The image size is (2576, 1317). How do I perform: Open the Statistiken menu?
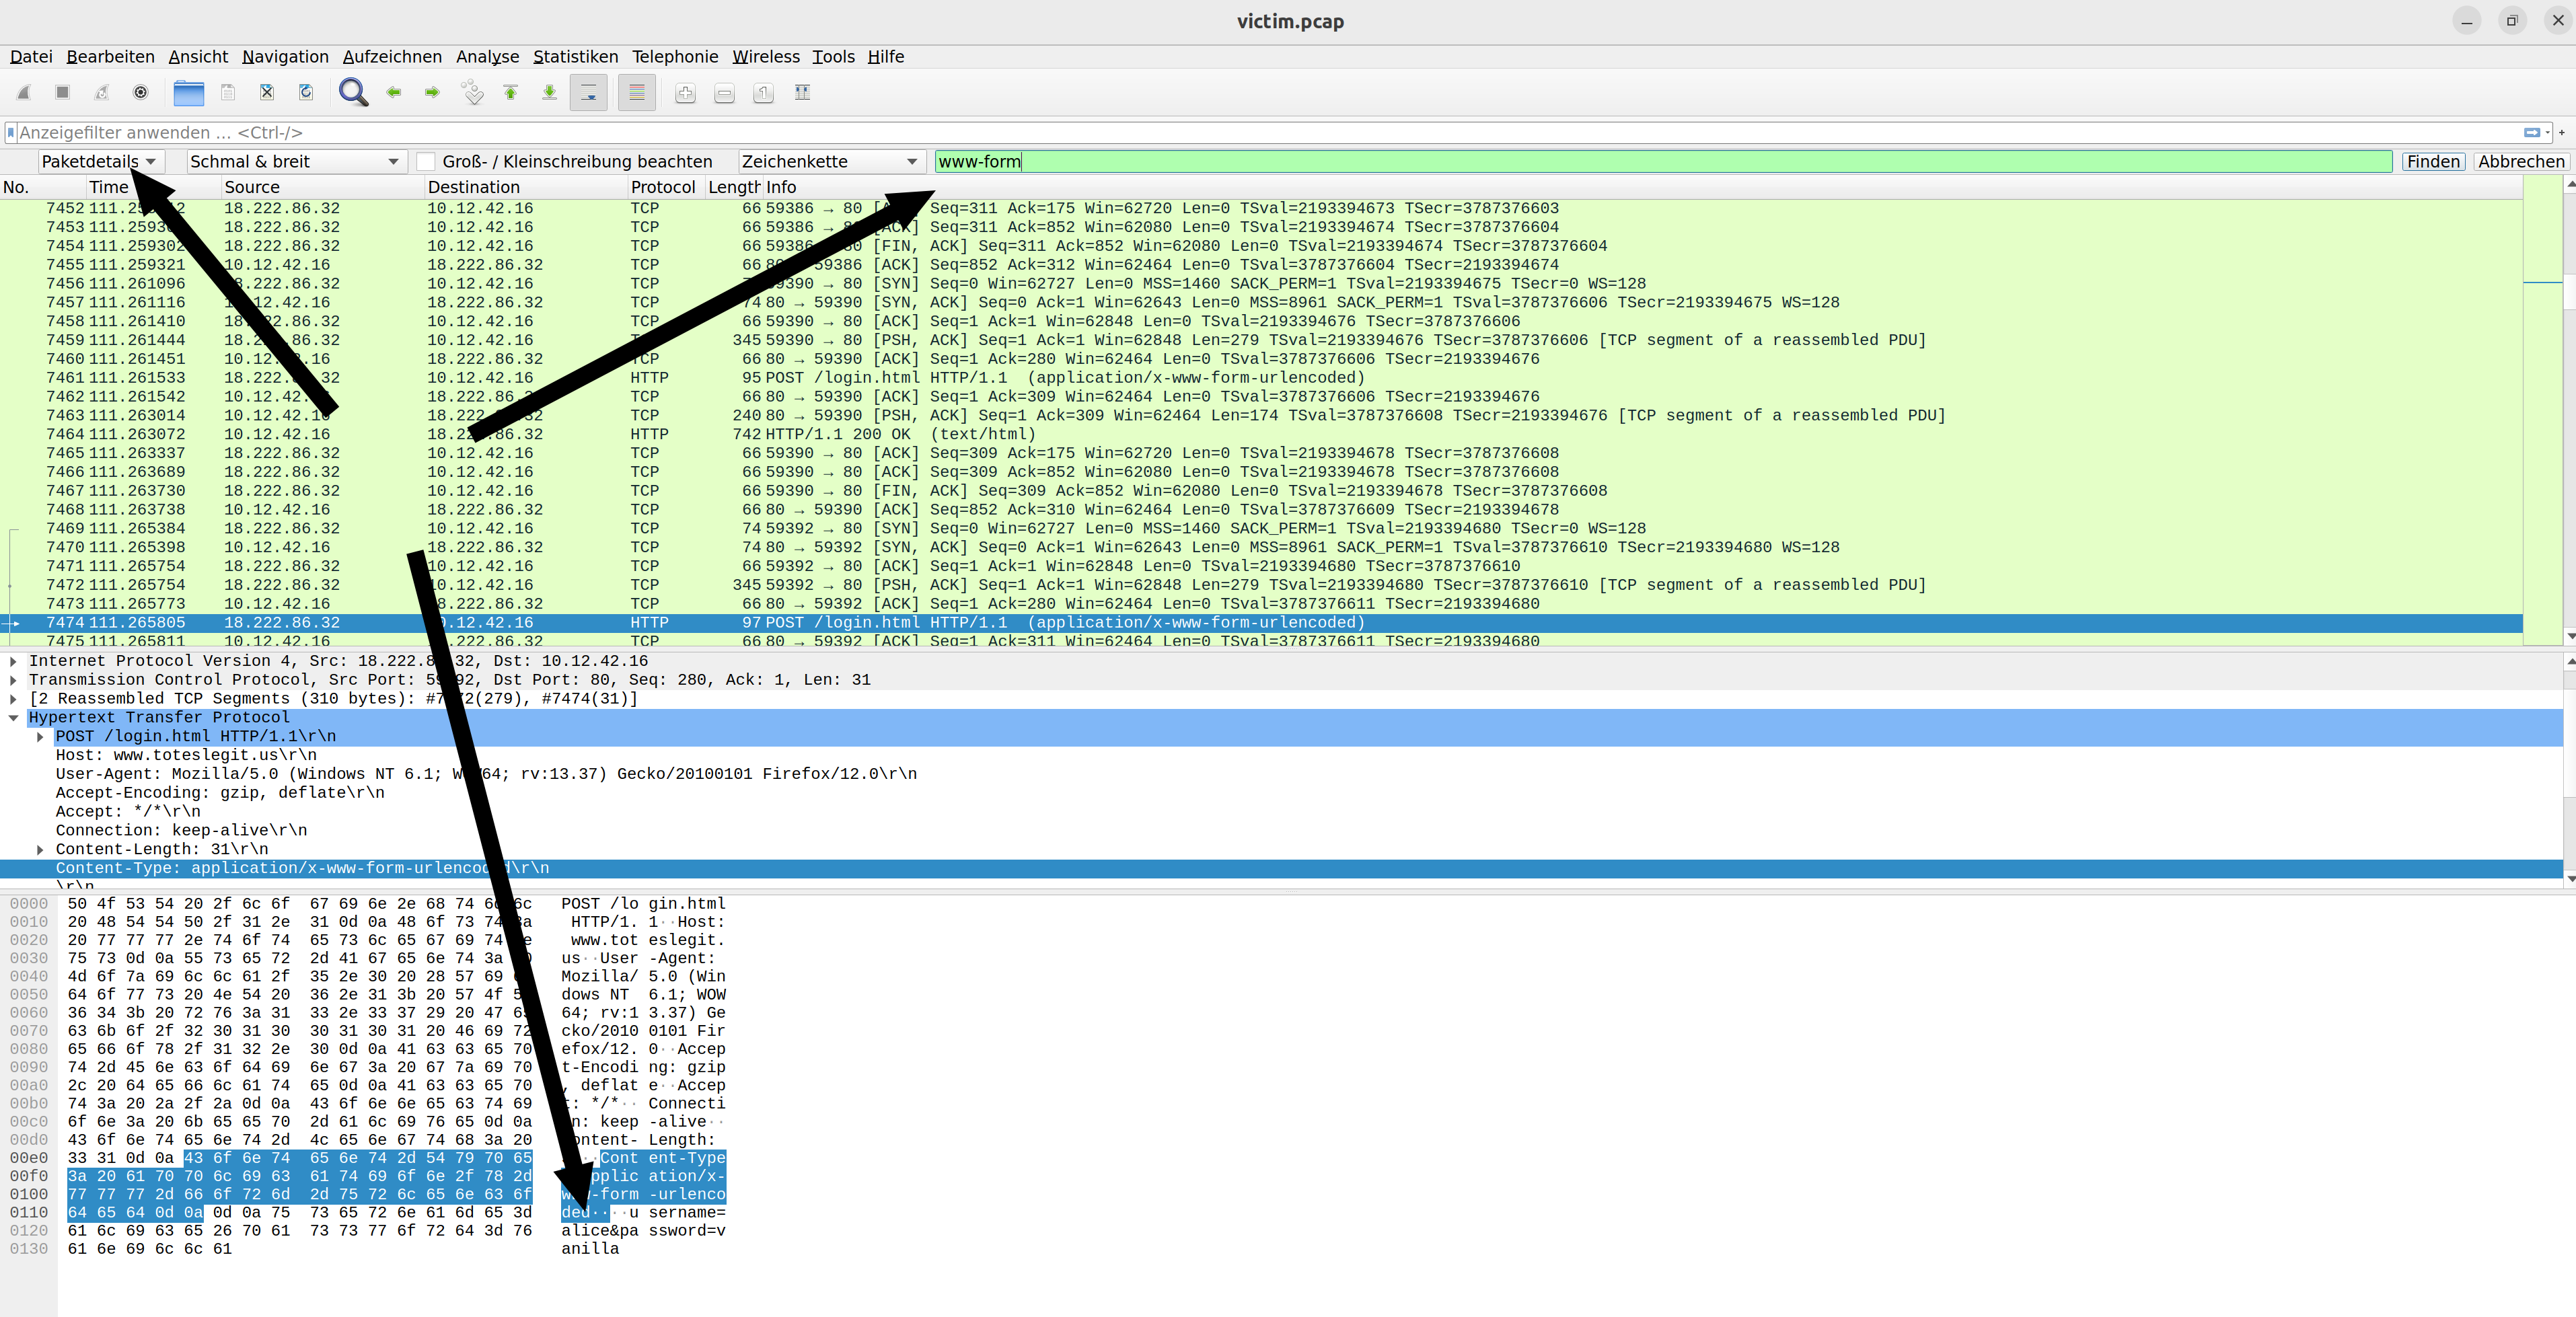coord(575,57)
